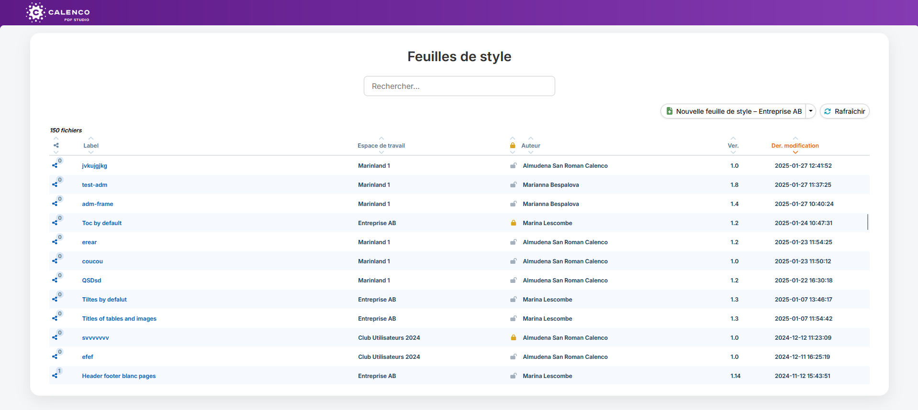Sort ascending by Espace de travail chevron
918x410 pixels.
tap(381, 139)
